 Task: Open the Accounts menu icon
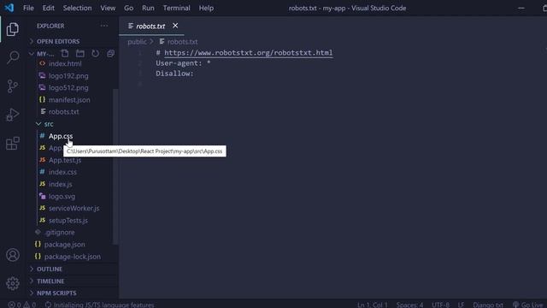[13, 255]
